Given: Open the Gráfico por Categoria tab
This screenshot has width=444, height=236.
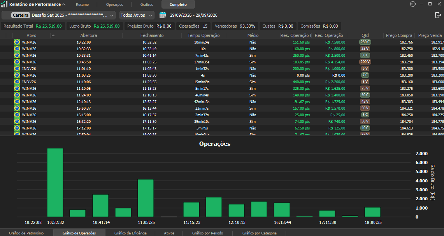Looking at the screenshot, I should pos(260,233).
